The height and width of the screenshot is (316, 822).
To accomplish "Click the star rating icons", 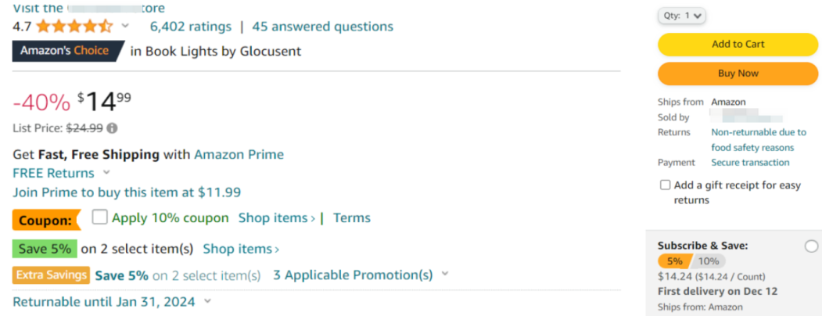I will point(74,26).
